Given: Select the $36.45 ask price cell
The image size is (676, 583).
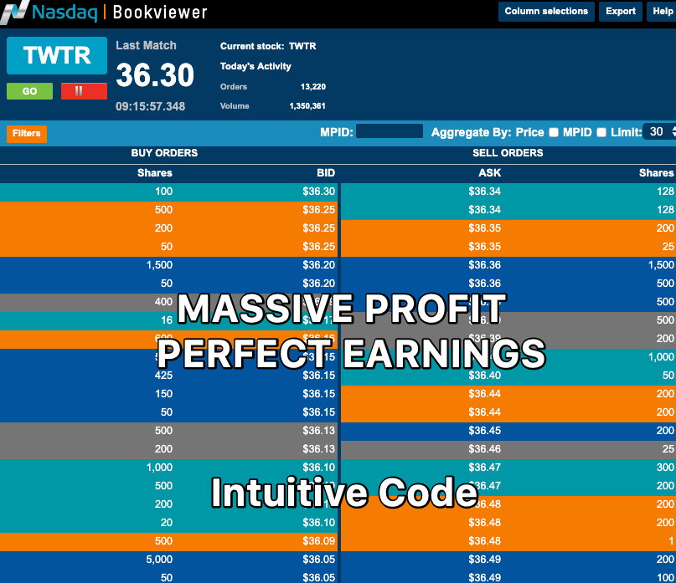Looking at the screenshot, I should coord(484,431).
